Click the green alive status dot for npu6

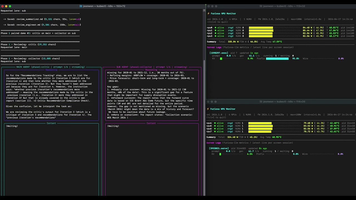(215, 129)
